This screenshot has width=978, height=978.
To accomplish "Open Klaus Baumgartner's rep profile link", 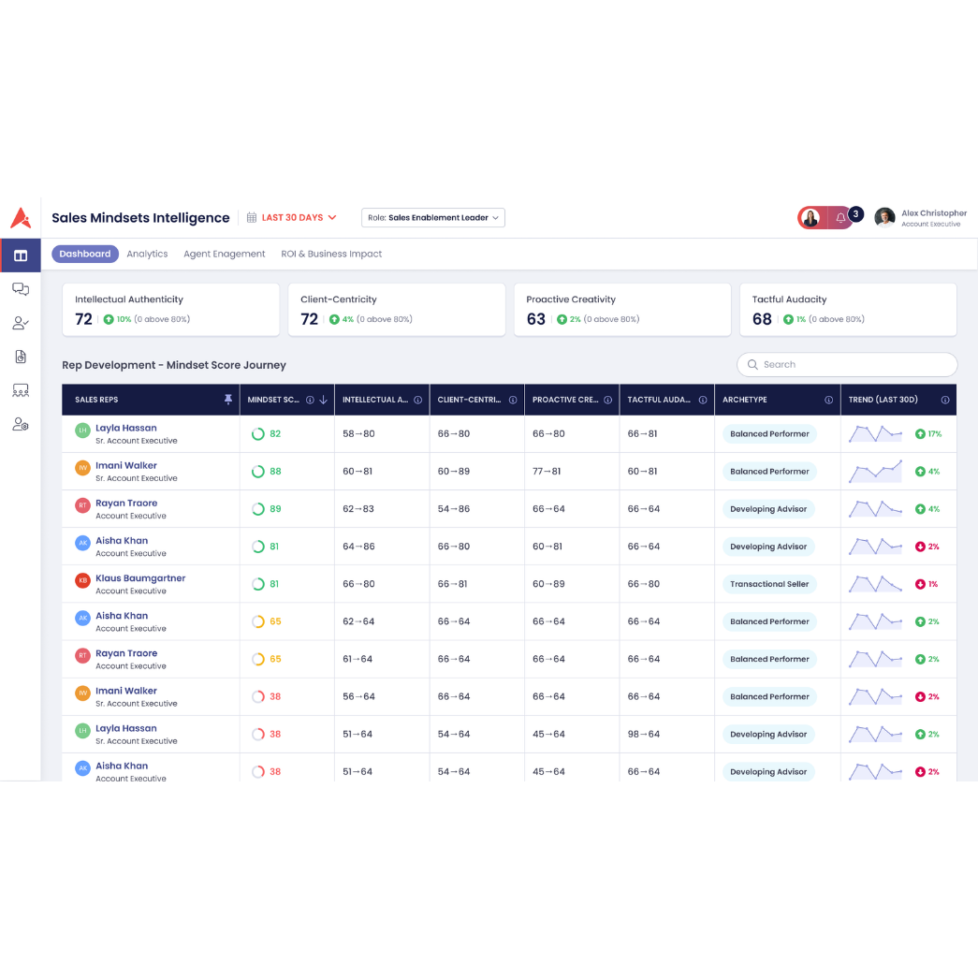I will tap(140, 578).
